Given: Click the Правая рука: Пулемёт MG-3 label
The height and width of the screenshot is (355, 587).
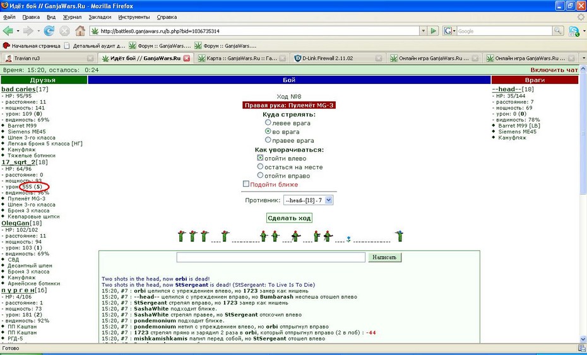Looking at the screenshot, I should (289, 105).
